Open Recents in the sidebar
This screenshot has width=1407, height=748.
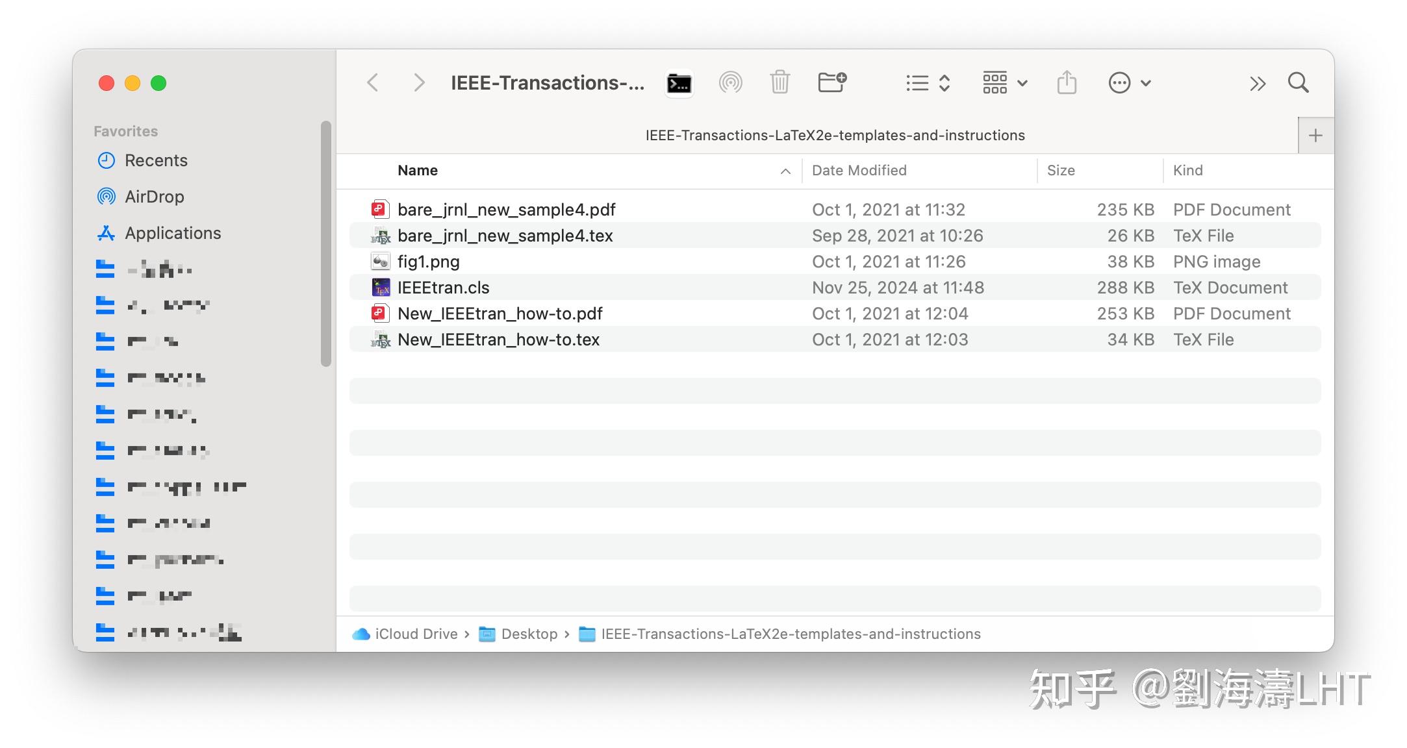(156, 160)
